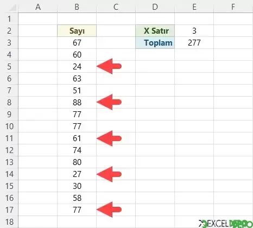Viewport: 253px width, 228px height.
Task: Select cell E3 showing 277
Action: pyautogui.click(x=194, y=43)
